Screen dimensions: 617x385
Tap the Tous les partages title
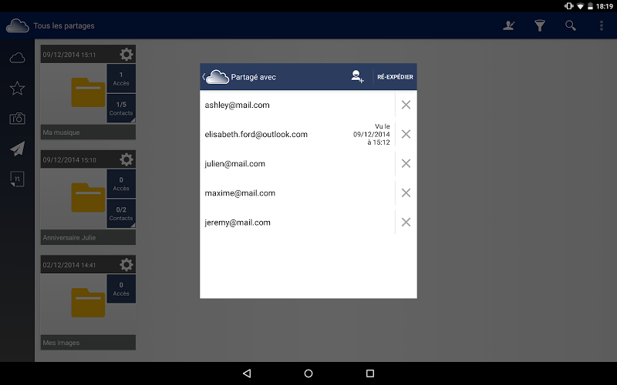(64, 26)
